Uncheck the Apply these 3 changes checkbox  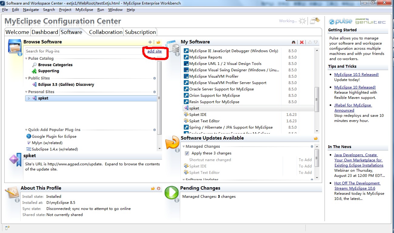(x=187, y=153)
